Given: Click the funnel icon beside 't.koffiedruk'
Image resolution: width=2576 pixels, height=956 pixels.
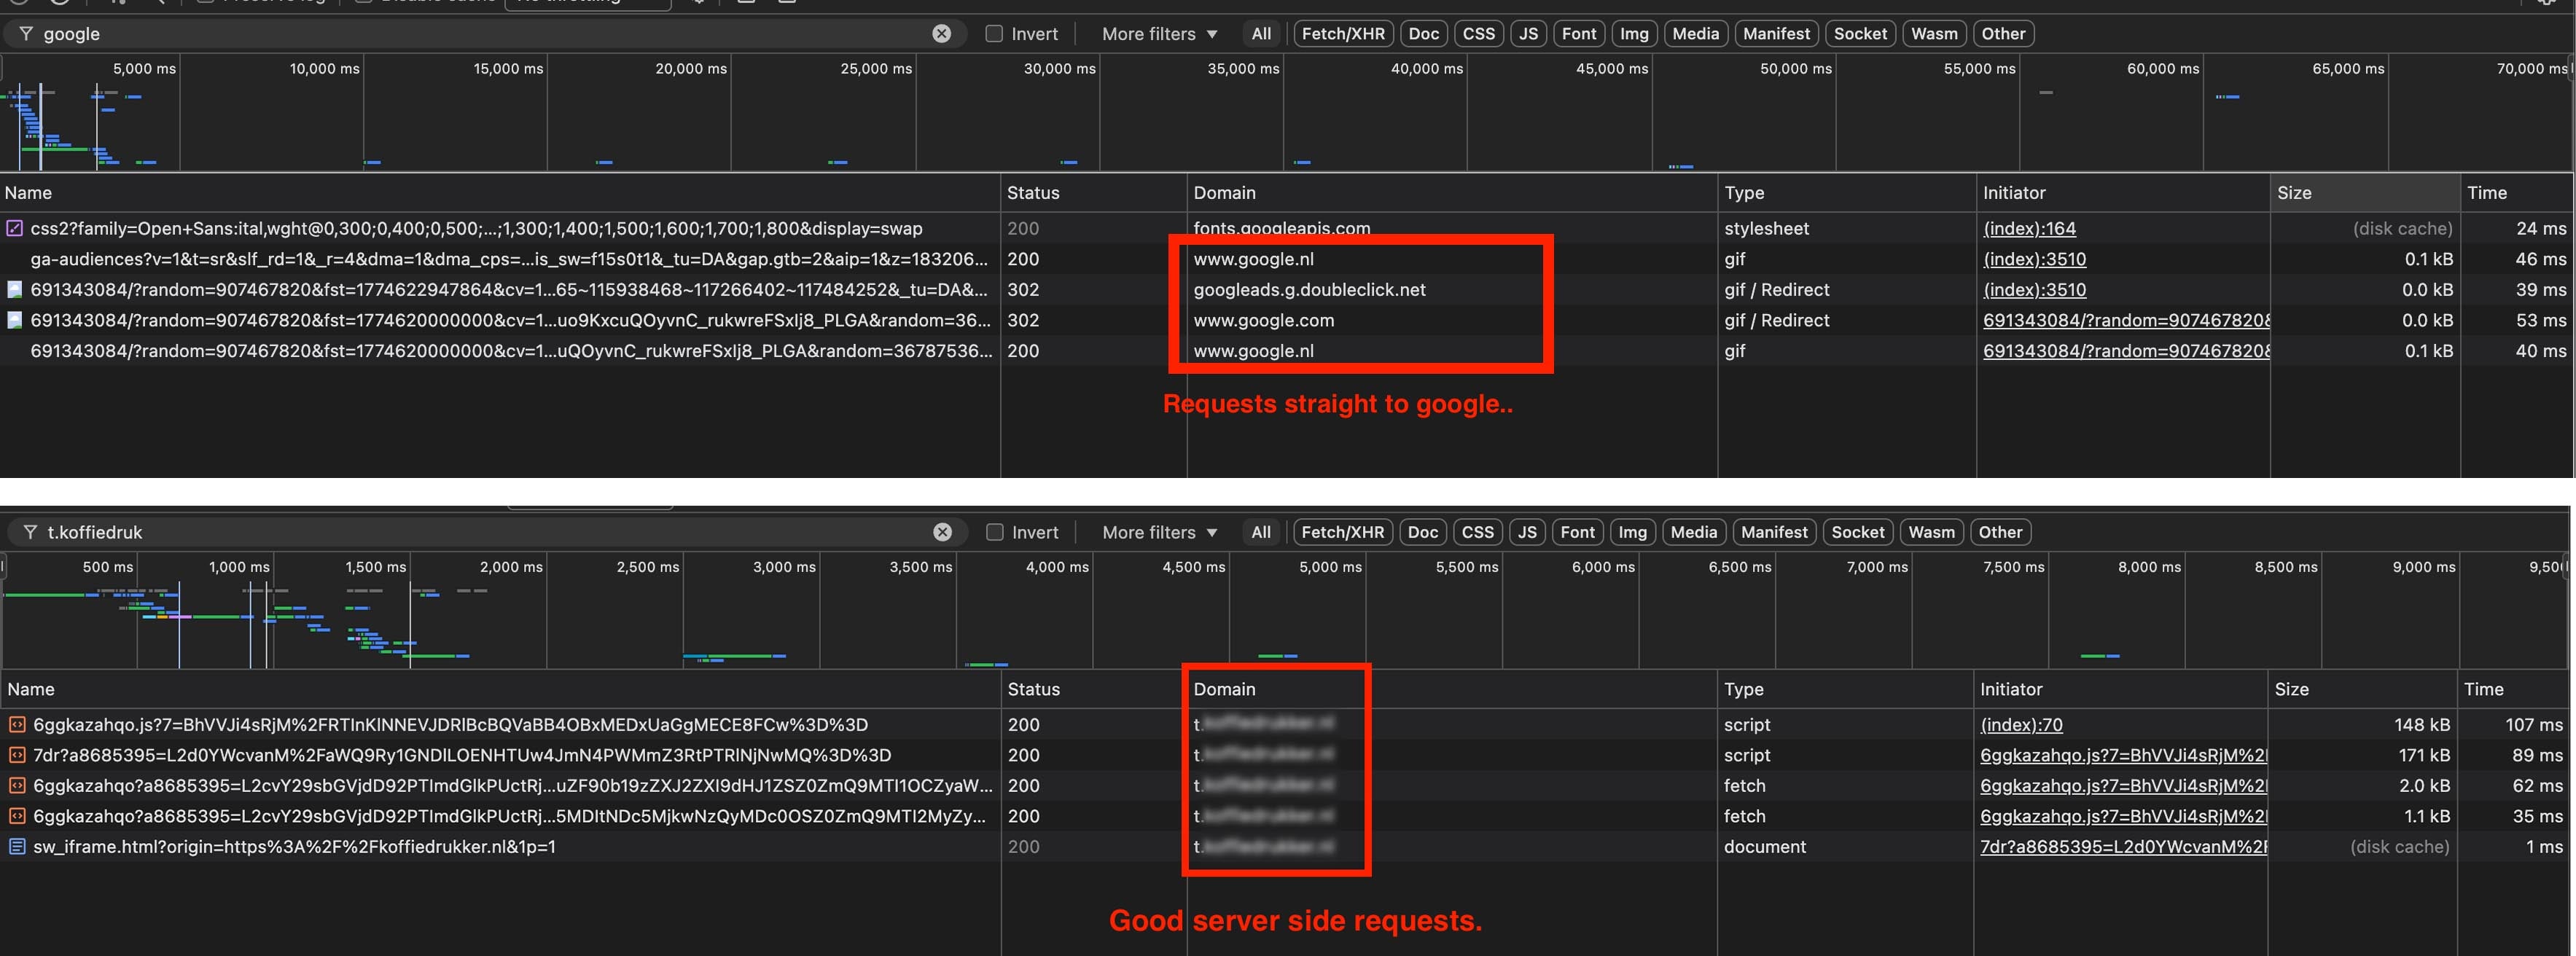Looking at the screenshot, I should click(30, 532).
